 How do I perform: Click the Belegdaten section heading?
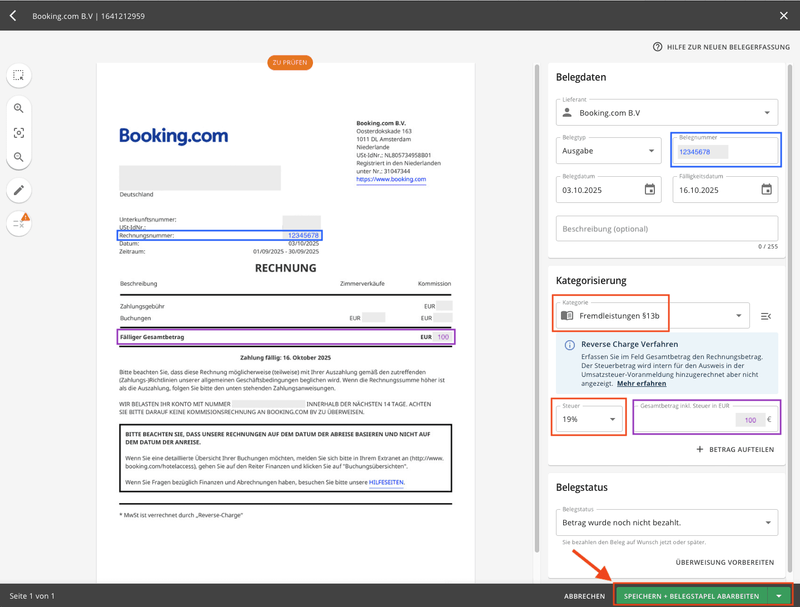[x=581, y=77]
